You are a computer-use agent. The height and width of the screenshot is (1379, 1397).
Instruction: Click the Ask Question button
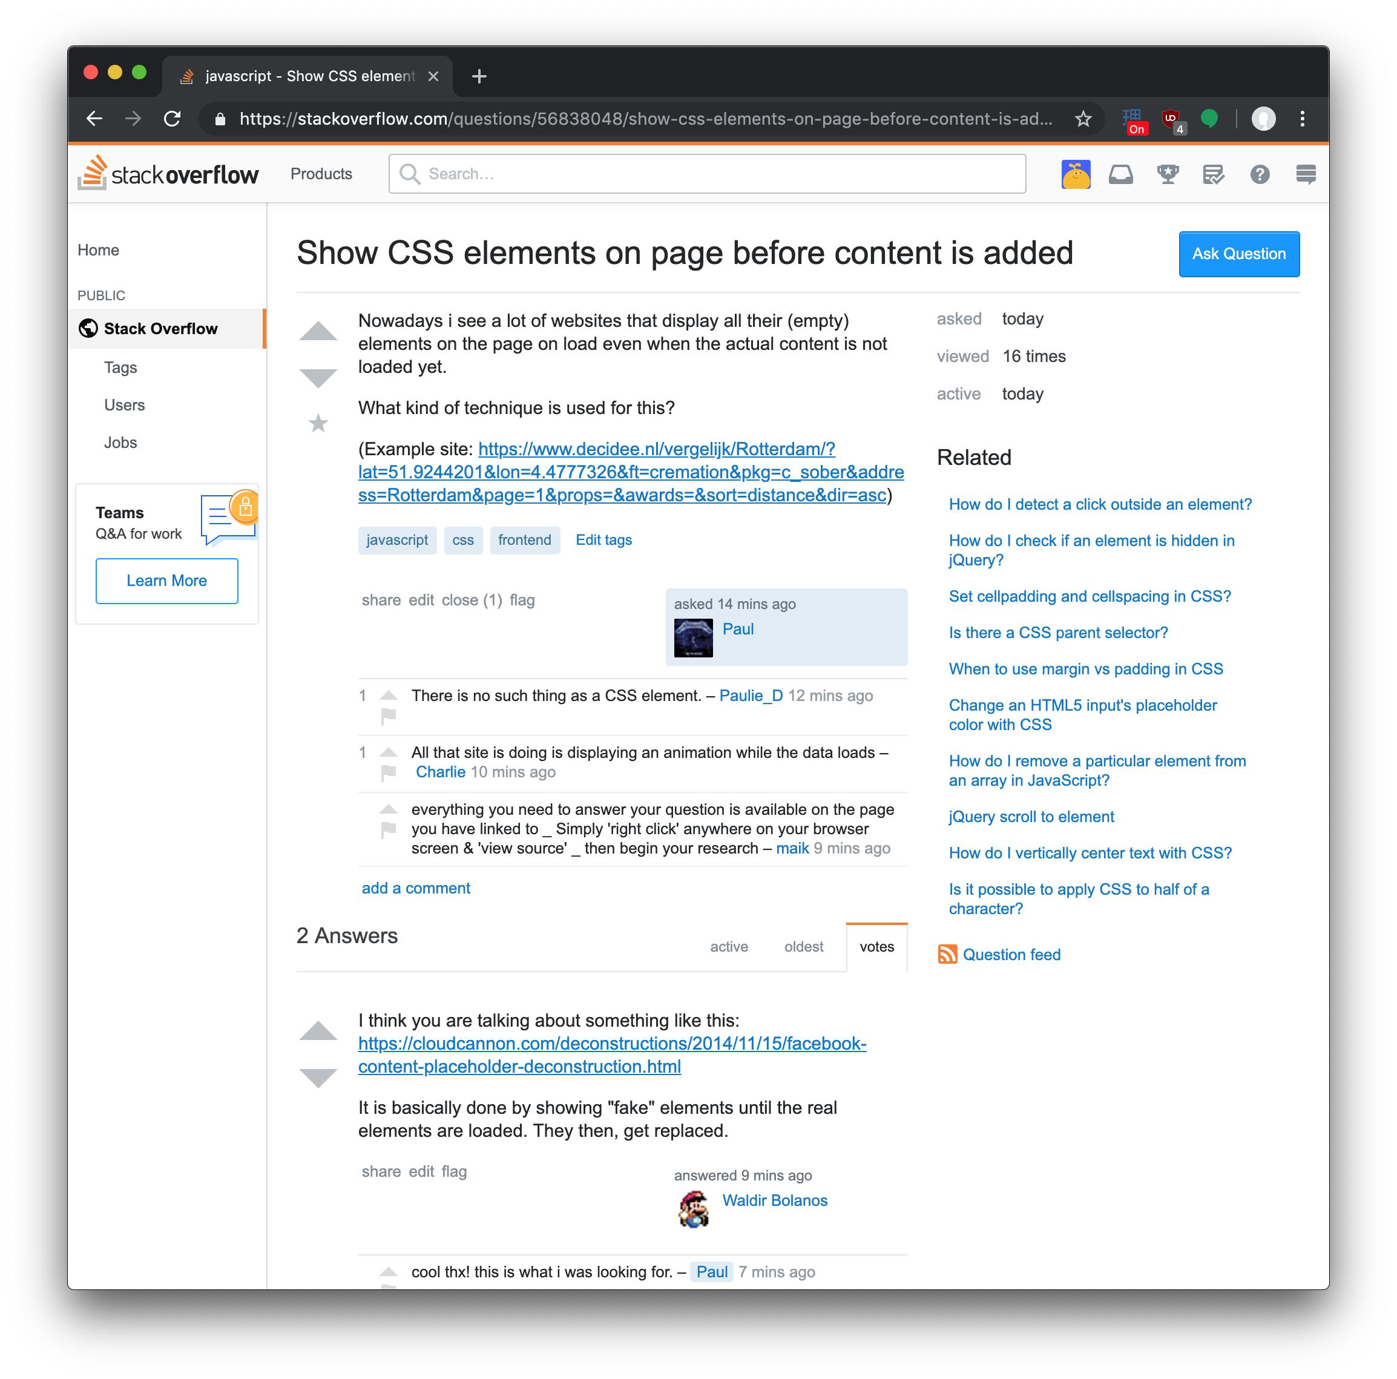click(x=1238, y=254)
